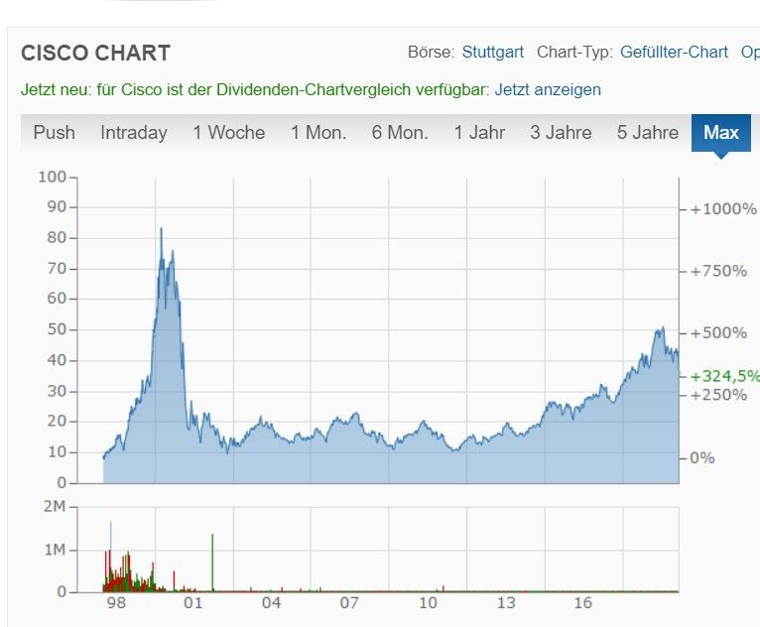Click the +324,5% performance label
760x627 pixels.
pos(724,376)
